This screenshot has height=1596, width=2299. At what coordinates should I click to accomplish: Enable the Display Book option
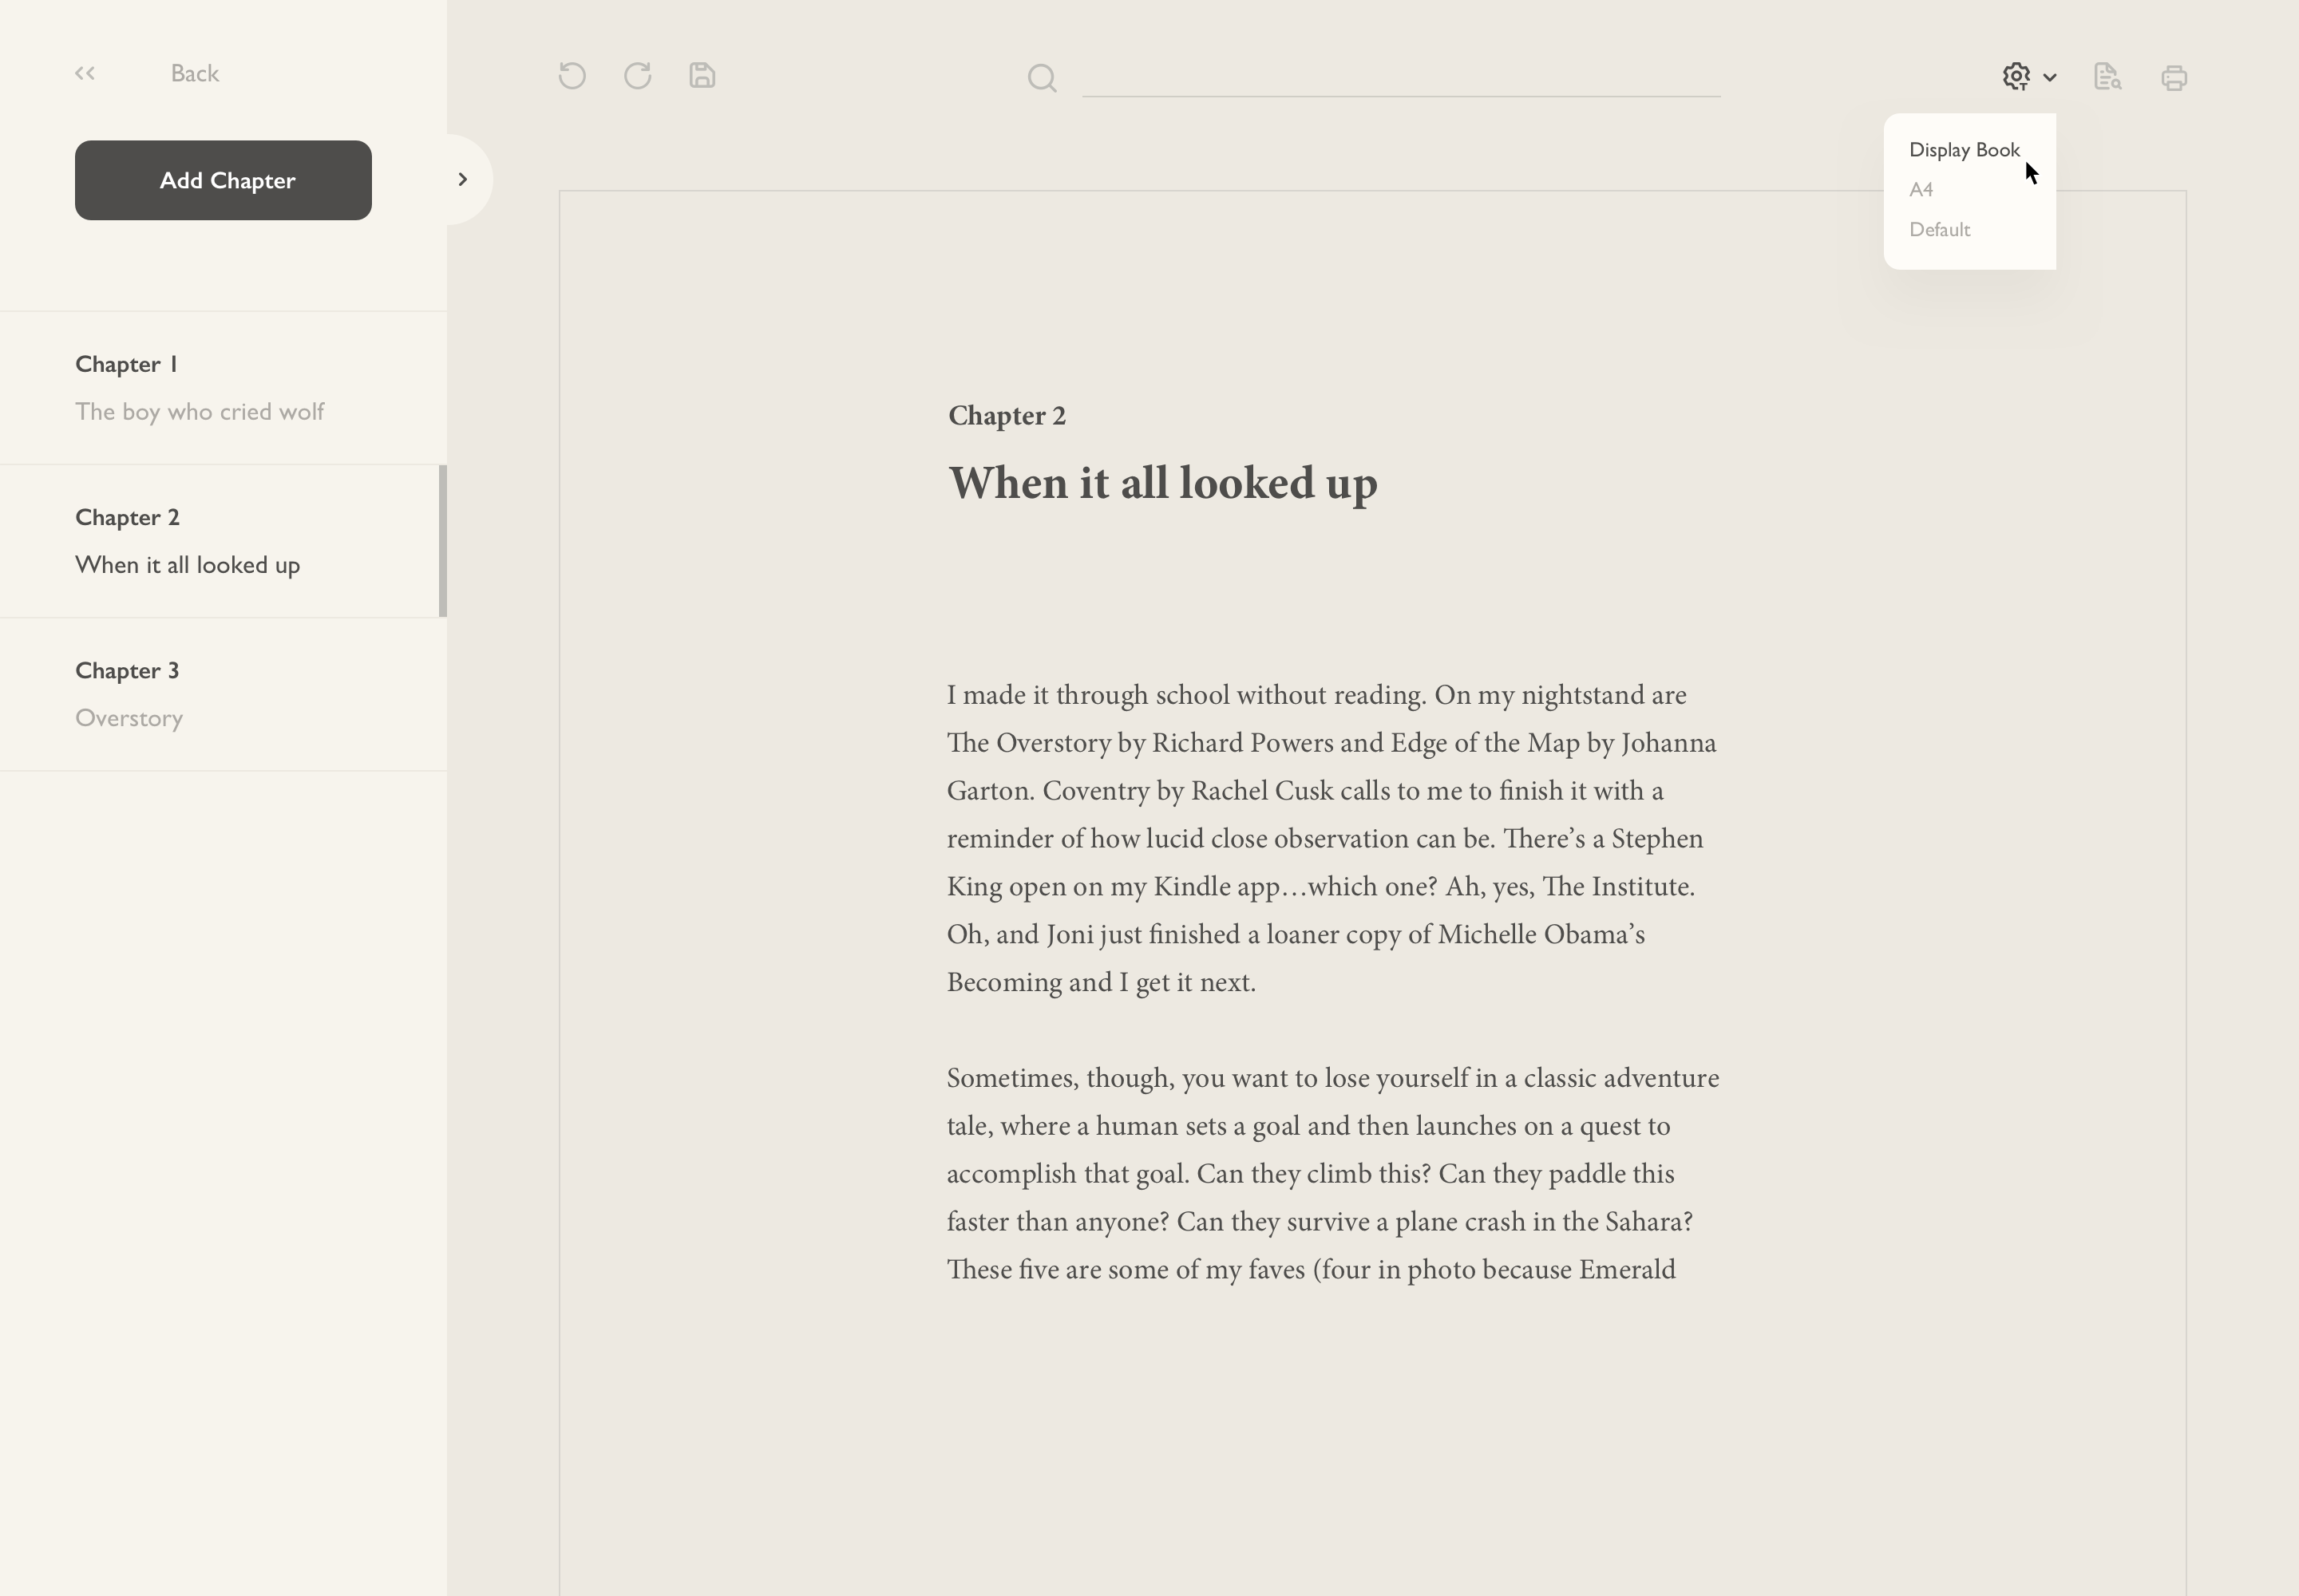(x=1963, y=149)
